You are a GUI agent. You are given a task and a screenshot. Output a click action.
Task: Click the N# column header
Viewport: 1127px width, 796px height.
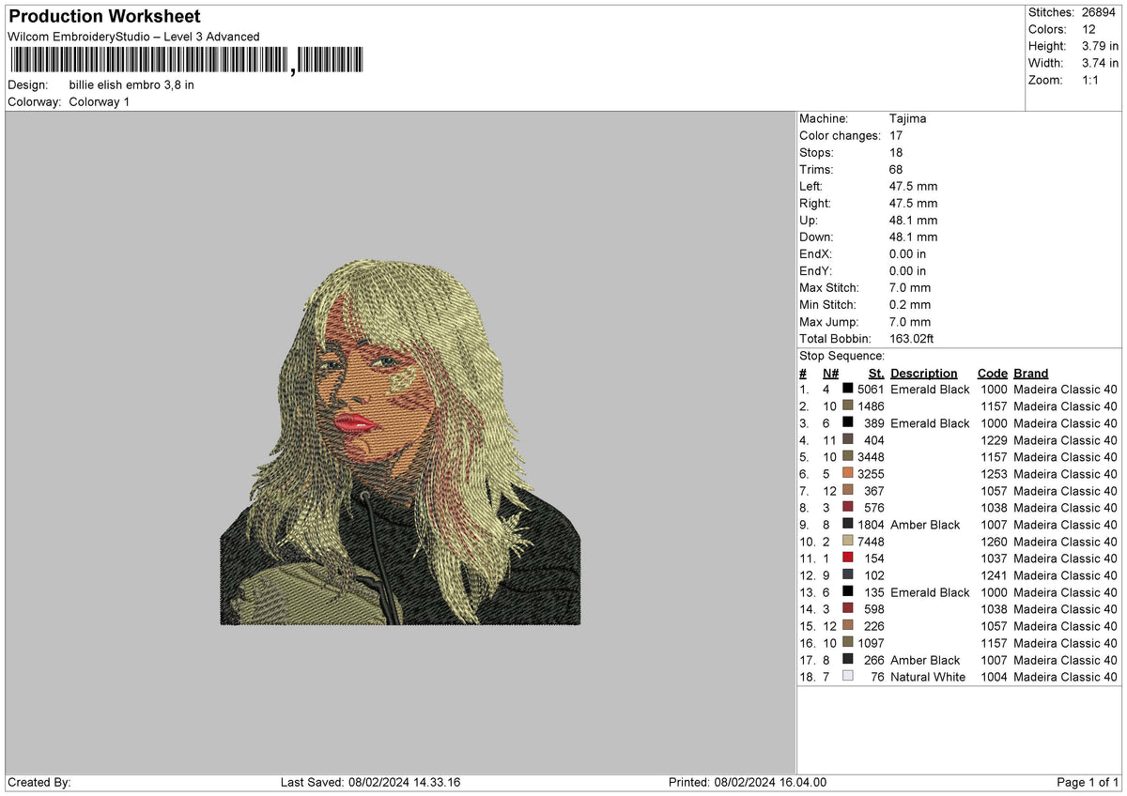point(830,374)
